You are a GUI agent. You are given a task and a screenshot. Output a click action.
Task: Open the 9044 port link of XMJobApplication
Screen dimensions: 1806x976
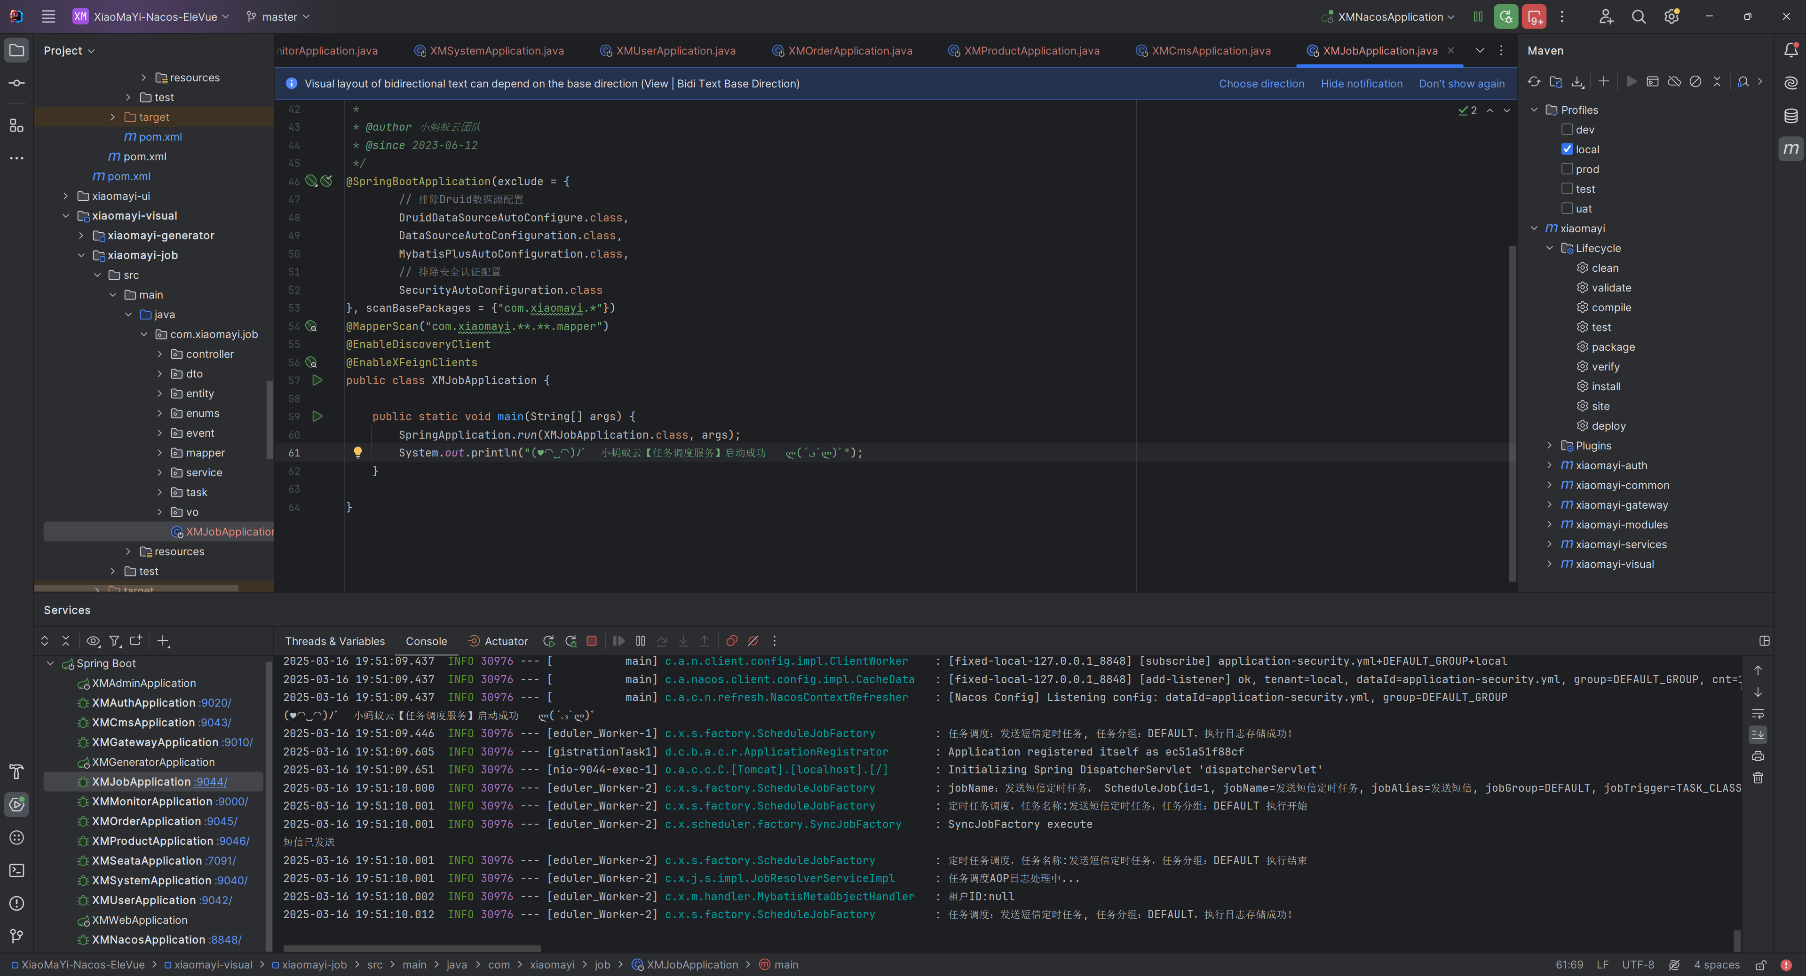(x=211, y=782)
